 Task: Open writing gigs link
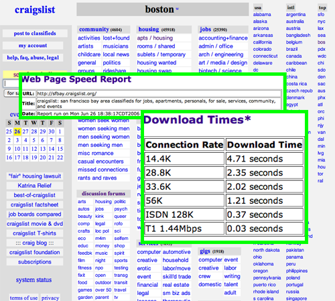[232, 276]
